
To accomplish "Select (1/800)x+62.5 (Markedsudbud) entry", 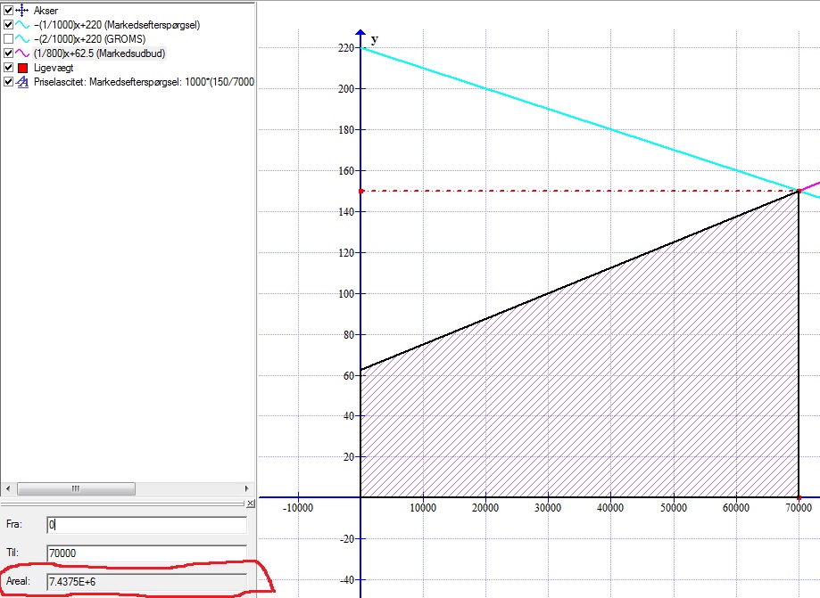I will (x=99, y=53).
